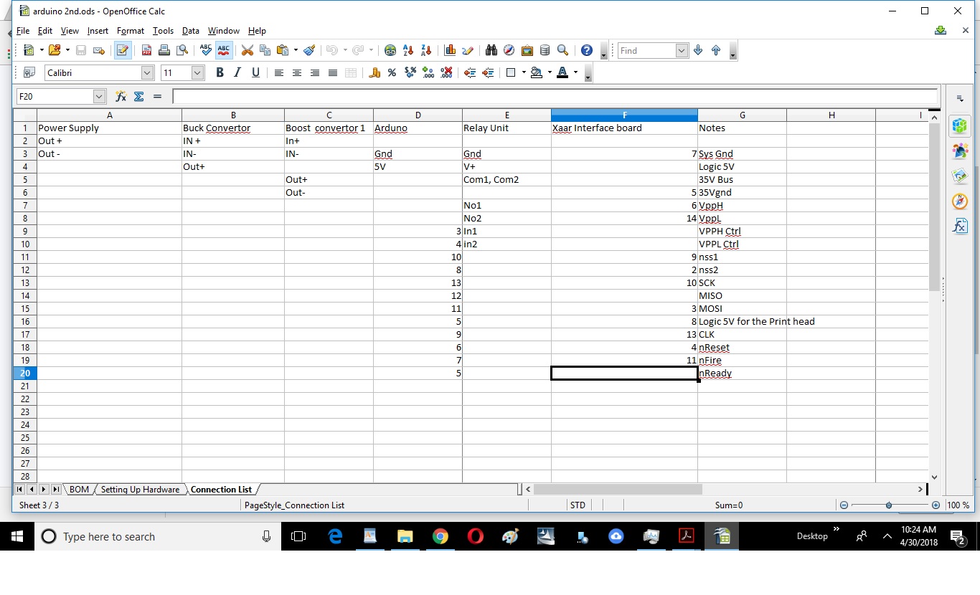Image resolution: width=980 pixels, height=595 pixels.
Task: Open Function Wizard next to Name Box
Action: click(x=121, y=96)
